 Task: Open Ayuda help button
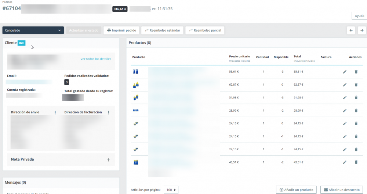click(x=359, y=16)
